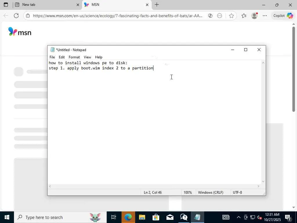Open the volume tray icon
This screenshot has height=223, width=297.
260,217
